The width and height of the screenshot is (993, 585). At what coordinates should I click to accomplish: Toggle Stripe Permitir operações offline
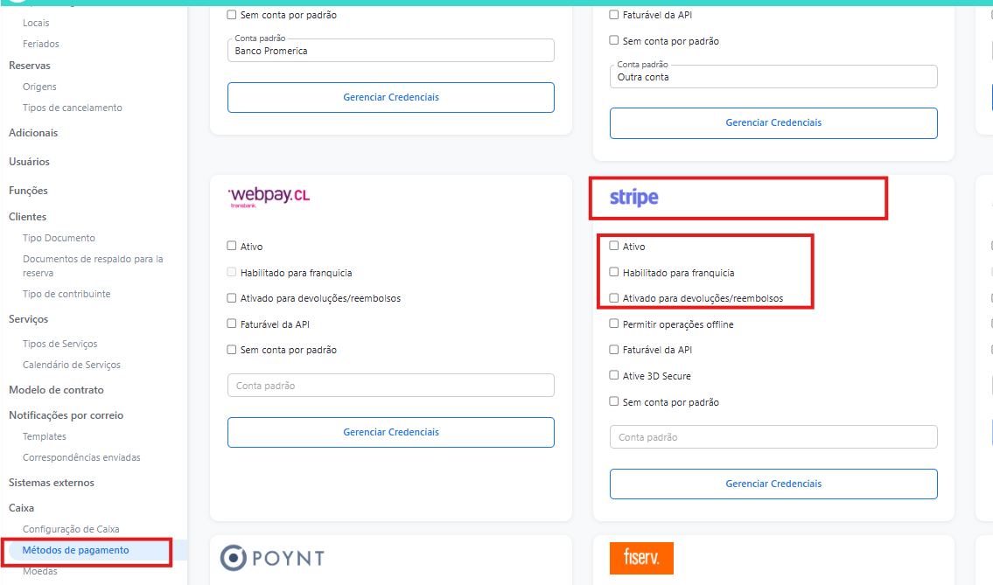point(614,324)
